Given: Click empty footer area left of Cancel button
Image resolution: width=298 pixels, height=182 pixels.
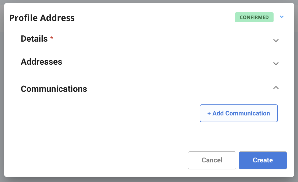Looking at the screenshot, I should pos(95,160).
